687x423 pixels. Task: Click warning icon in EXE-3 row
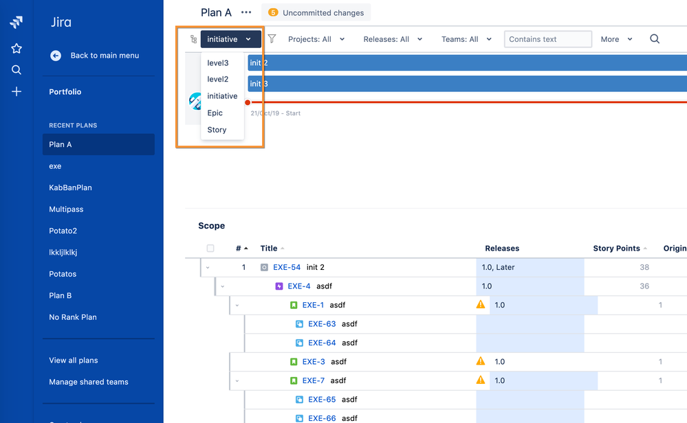481,361
